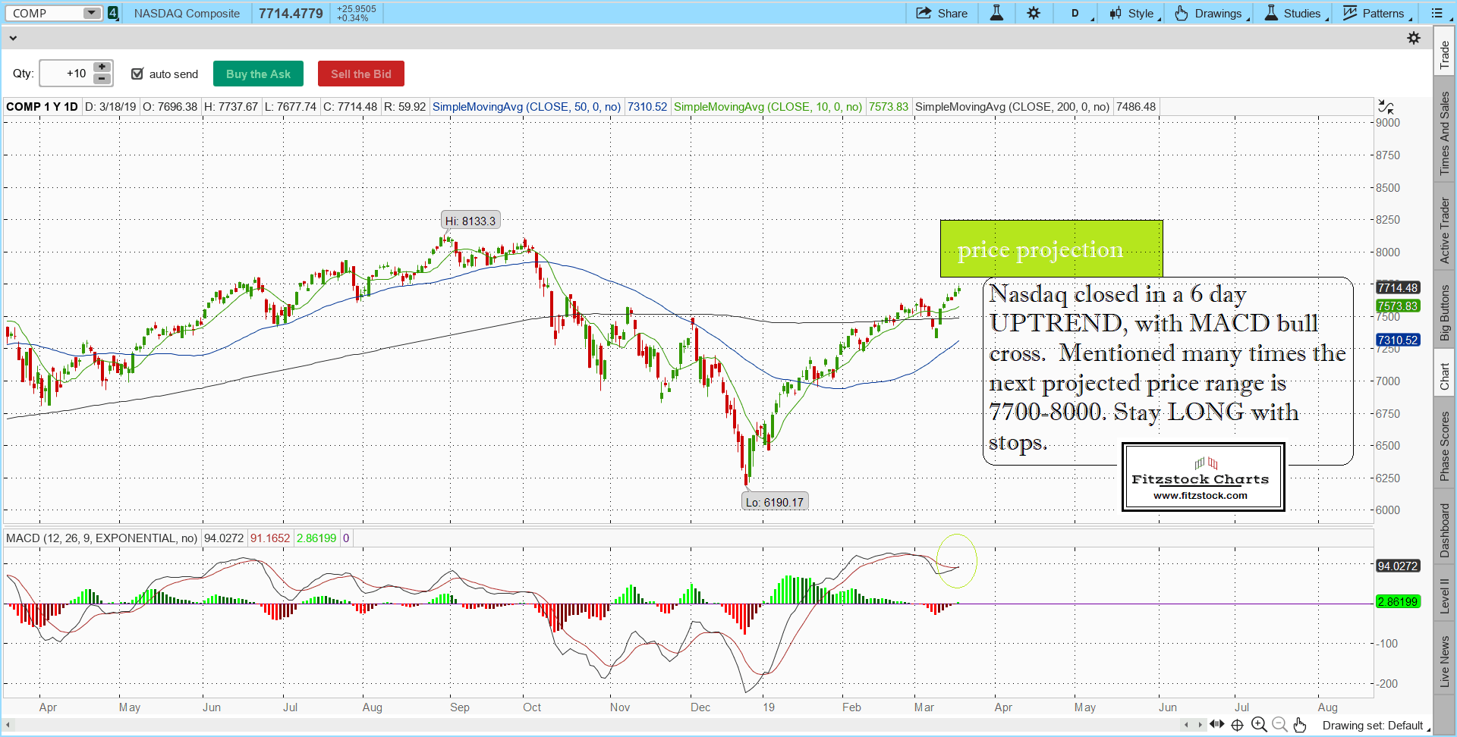Click the expand/compress time axis icon
The image size is (1457, 737).
[x=1216, y=724]
